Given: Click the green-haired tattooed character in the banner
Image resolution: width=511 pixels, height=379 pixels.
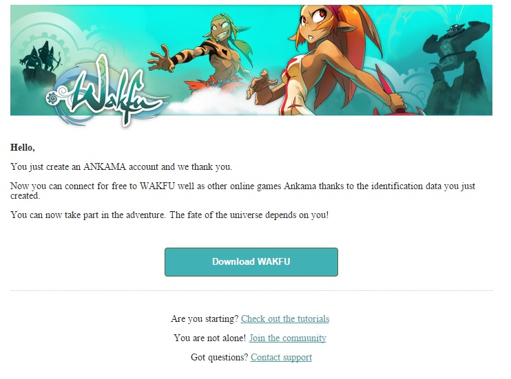Looking at the screenshot, I should [202, 52].
